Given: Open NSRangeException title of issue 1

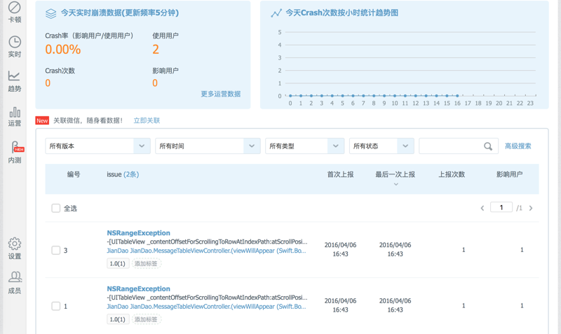Looking at the screenshot, I should [x=138, y=288].
